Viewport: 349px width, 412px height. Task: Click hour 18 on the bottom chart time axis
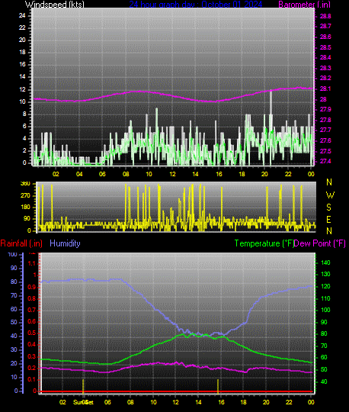pos(243,402)
